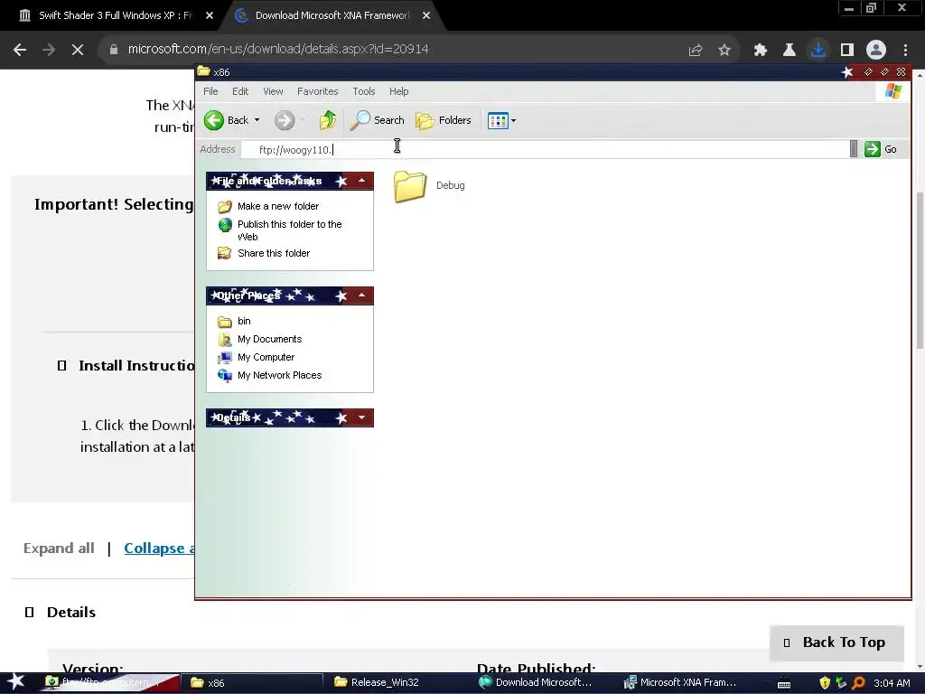Click the magnifier tray icon
This screenshot has height=694, width=925.
click(x=858, y=683)
